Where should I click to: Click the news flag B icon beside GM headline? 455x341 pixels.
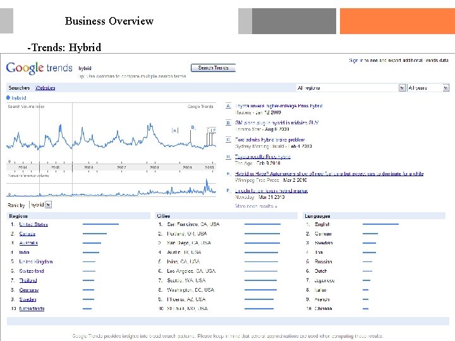(228, 123)
